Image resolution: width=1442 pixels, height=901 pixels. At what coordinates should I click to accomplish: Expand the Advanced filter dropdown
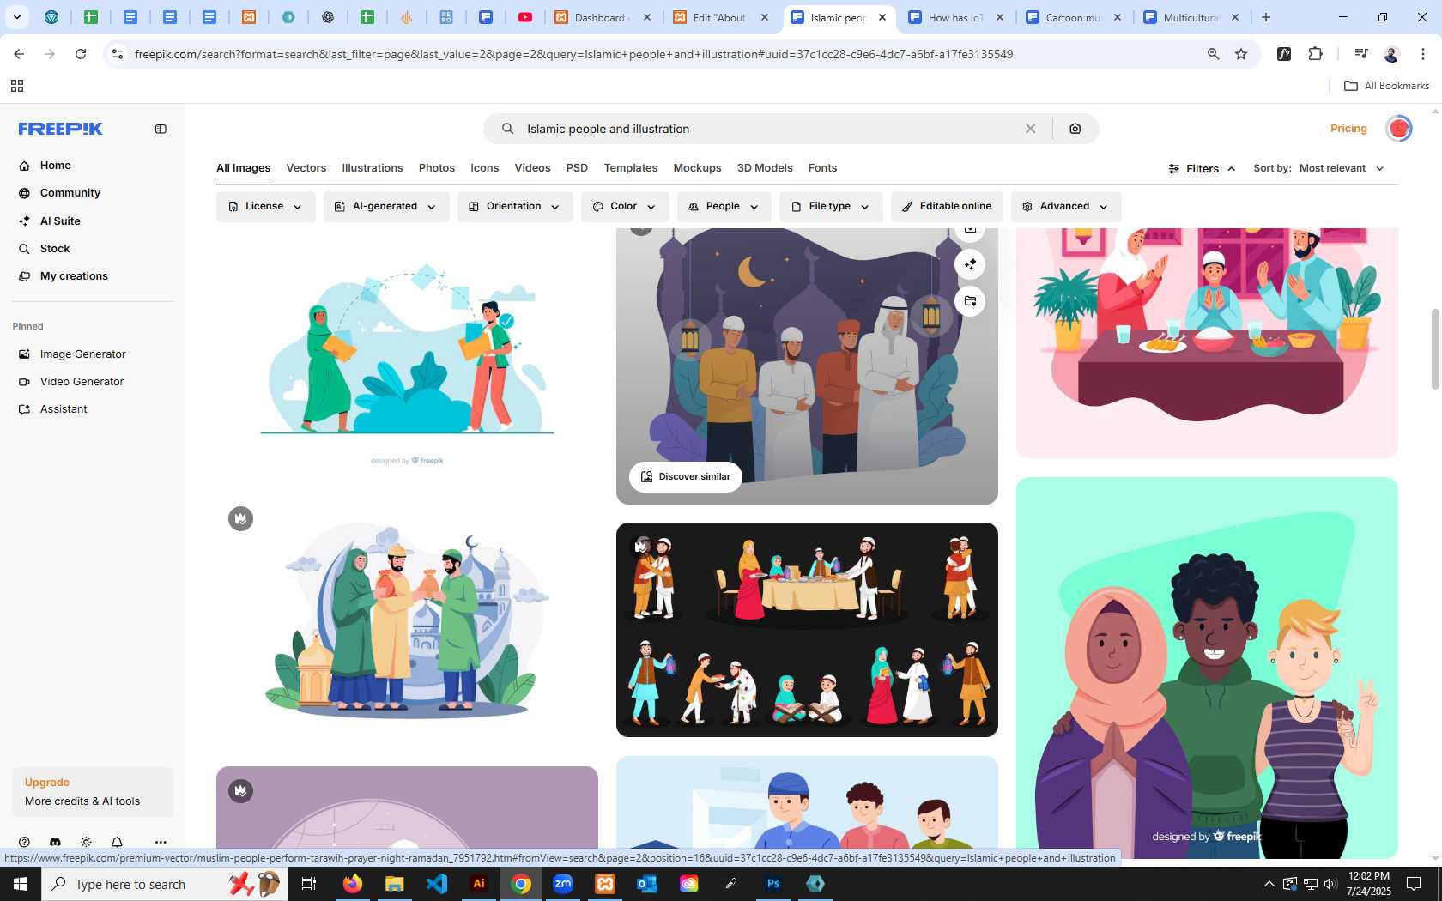pyautogui.click(x=1066, y=207)
